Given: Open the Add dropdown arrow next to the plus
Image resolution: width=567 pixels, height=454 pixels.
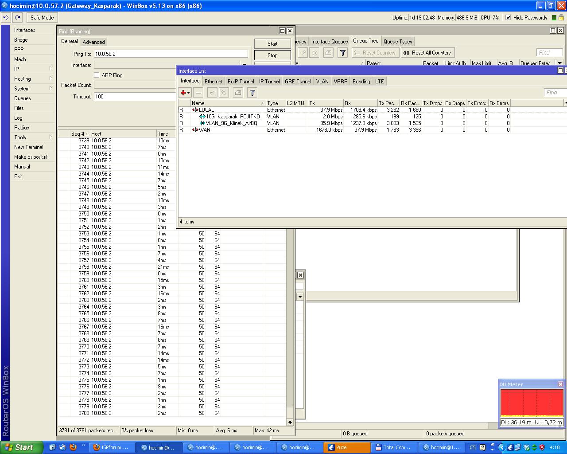Looking at the screenshot, I should coord(189,93).
